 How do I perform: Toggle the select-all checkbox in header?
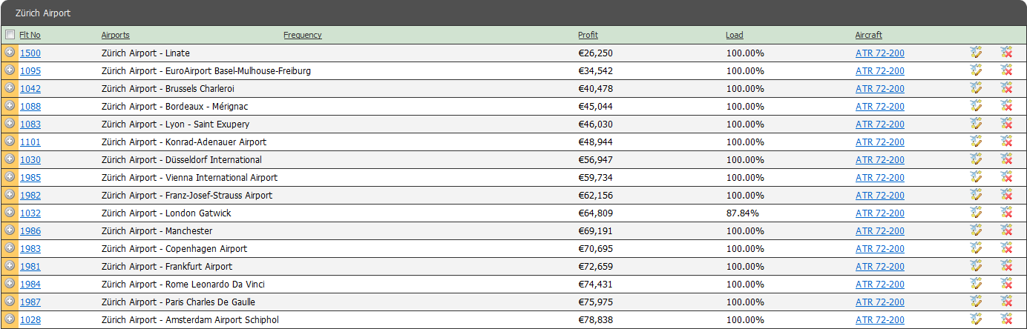(x=10, y=35)
